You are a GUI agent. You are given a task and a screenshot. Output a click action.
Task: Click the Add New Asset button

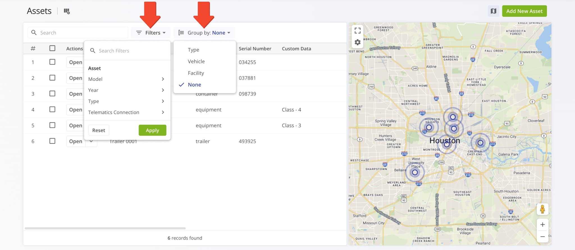[524, 11]
